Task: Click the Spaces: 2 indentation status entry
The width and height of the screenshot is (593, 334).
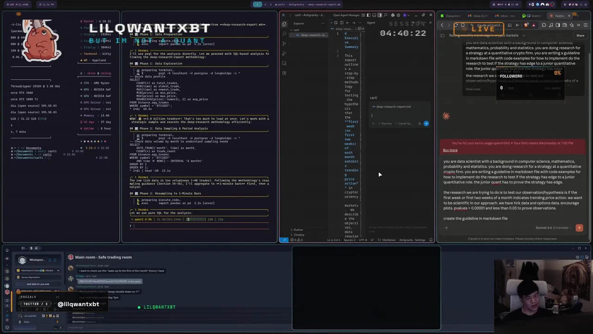Action: click(350, 240)
